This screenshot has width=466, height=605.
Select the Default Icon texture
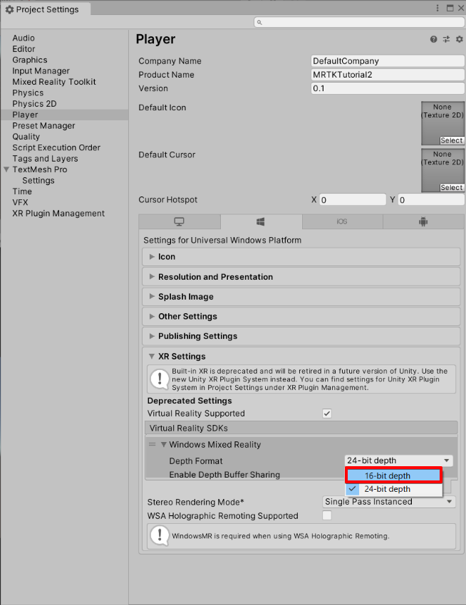452,140
